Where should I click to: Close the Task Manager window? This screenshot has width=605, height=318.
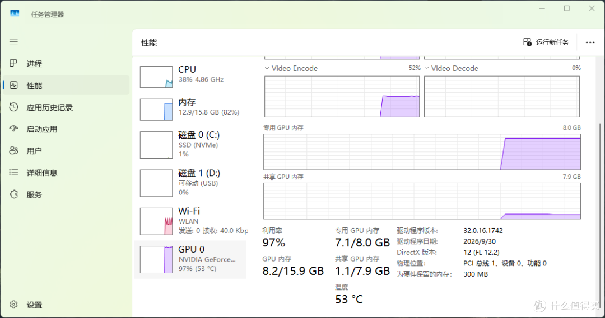[x=592, y=8]
